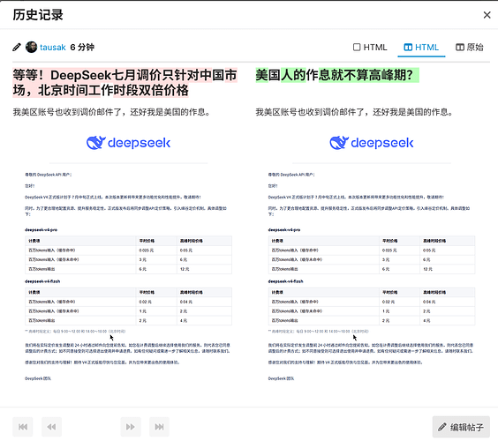Viewport: 498px width, 441px height.
Task: Click the pencil edit icon beside tausak
Action: pos(17,48)
